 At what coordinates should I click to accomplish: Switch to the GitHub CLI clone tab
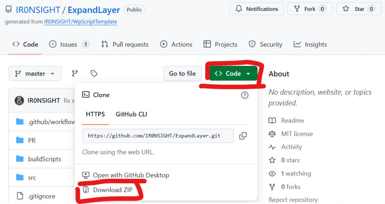(131, 114)
